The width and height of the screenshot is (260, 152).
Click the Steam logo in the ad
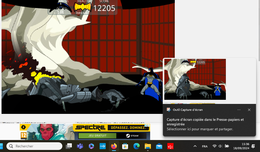[x=132, y=136]
